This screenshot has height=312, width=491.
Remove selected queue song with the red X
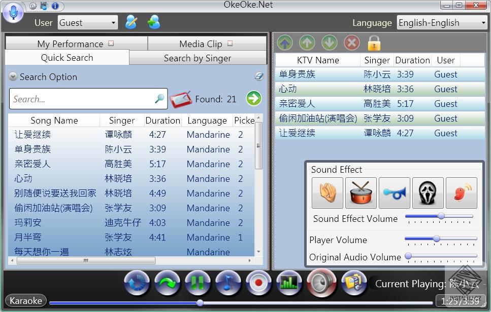point(352,43)
